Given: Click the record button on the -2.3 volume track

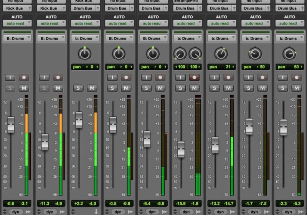Looking at the screenshot, I should (297, 77).
